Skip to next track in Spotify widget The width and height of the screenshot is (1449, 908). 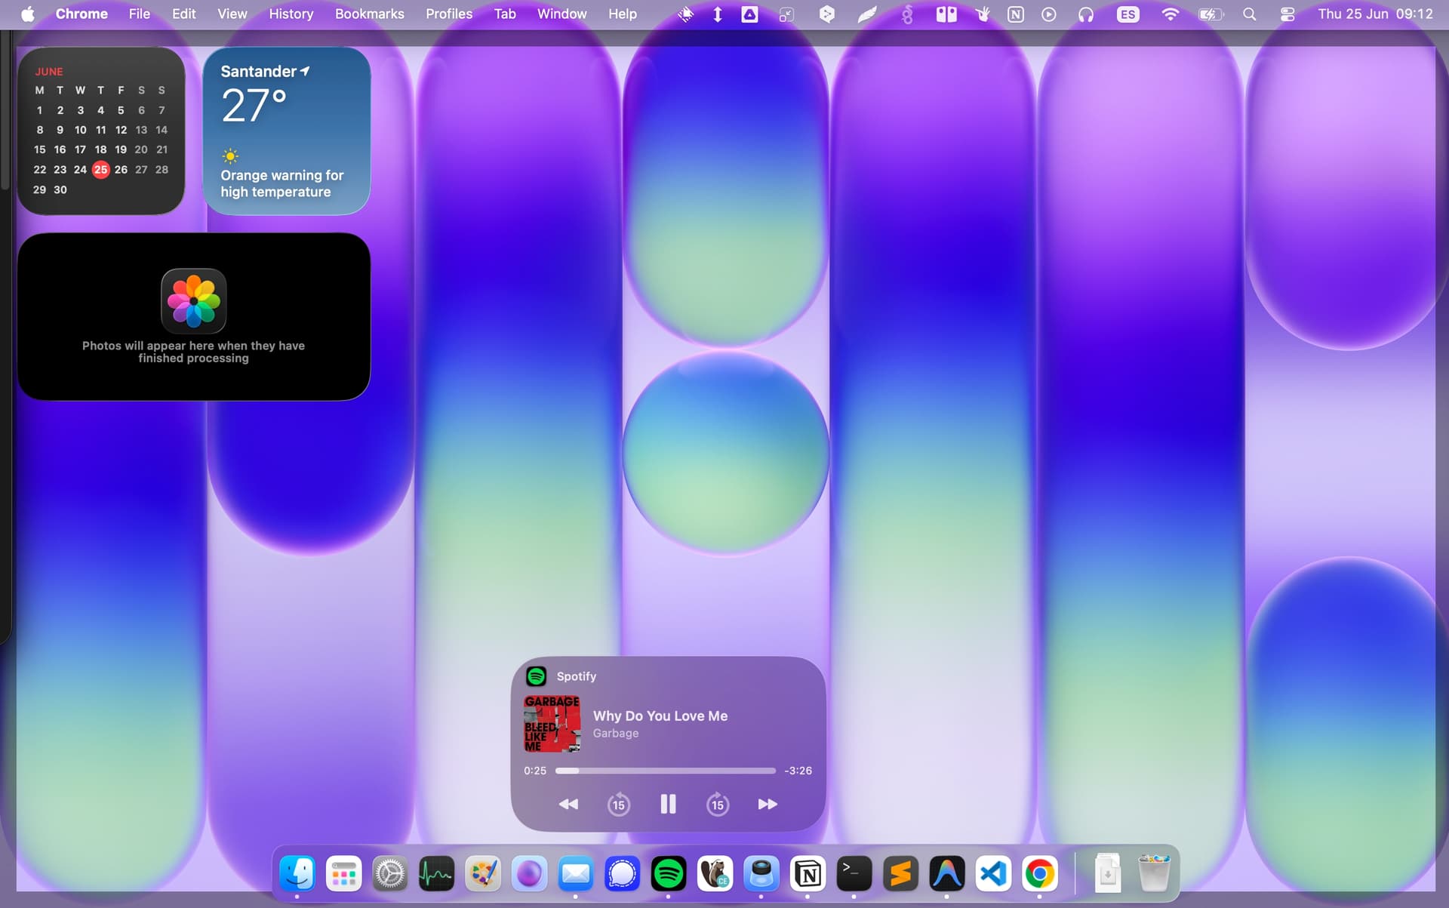pyautogui.click(x=768, y=805)
